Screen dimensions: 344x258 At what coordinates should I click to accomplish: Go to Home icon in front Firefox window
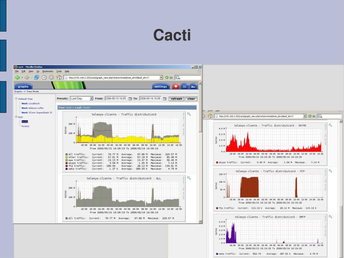point(59,77)
